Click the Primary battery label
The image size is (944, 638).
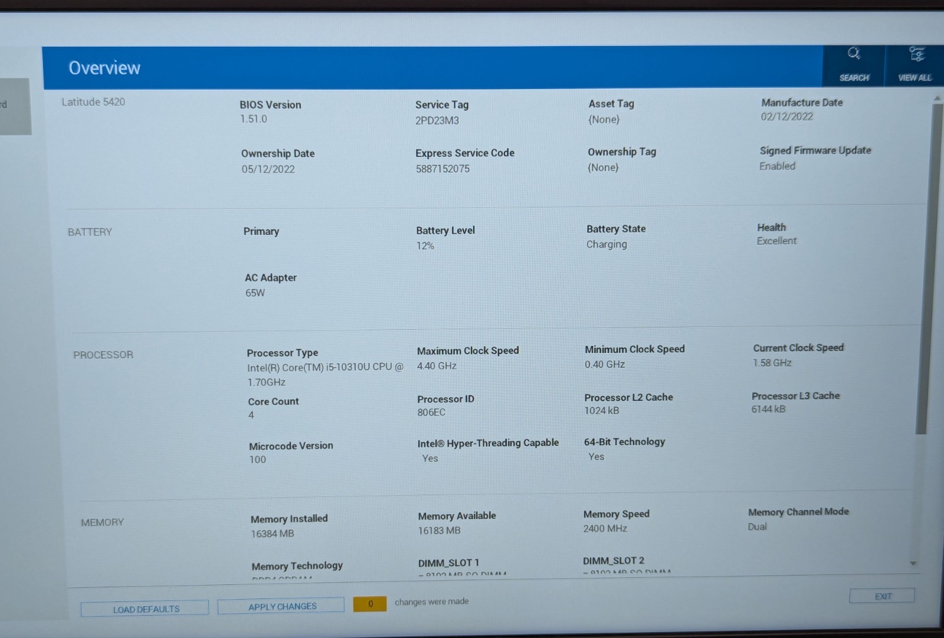pos(261,231)
